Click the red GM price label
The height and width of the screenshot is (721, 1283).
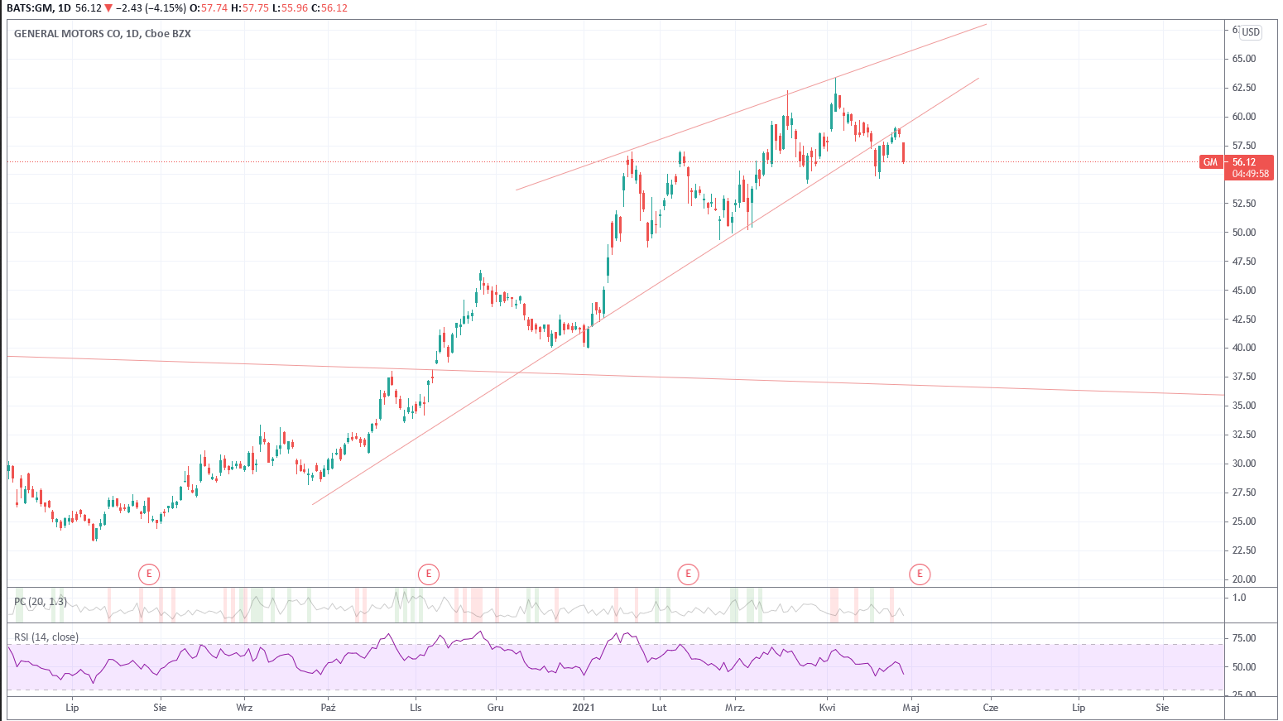click(1210, 162)
